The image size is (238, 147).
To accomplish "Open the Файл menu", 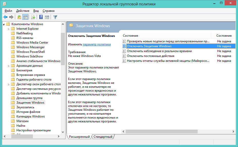I will pos(8,11).
